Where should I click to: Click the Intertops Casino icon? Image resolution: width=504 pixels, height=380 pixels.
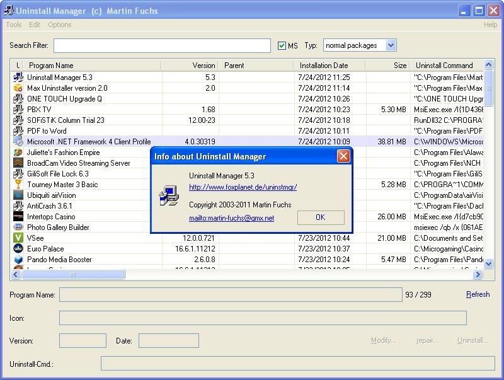pos(18,217)
